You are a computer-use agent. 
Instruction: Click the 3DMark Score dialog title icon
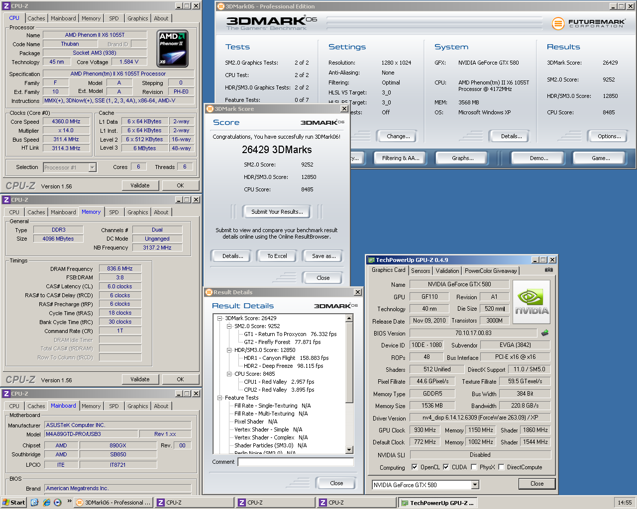(210, 109)
